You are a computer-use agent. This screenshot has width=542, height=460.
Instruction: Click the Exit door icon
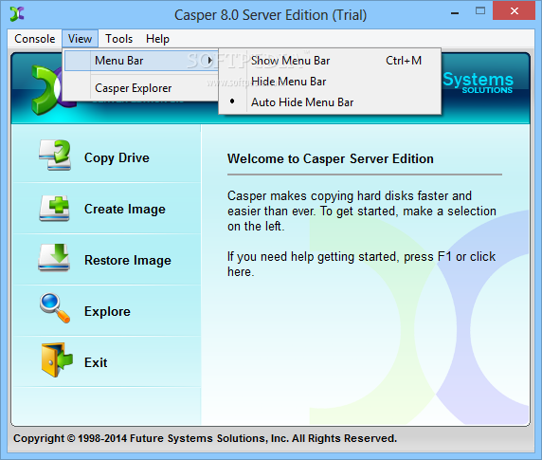(57, 359)
